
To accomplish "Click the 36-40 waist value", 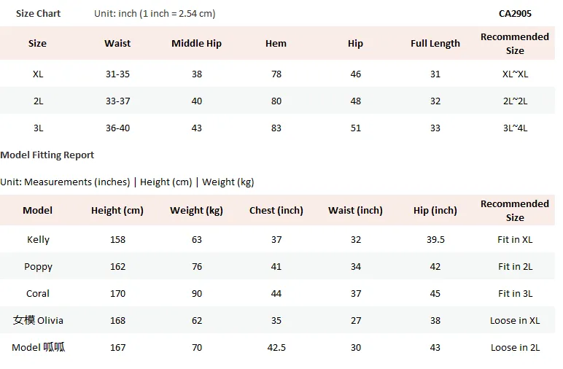I will click(x=117, y=128).
